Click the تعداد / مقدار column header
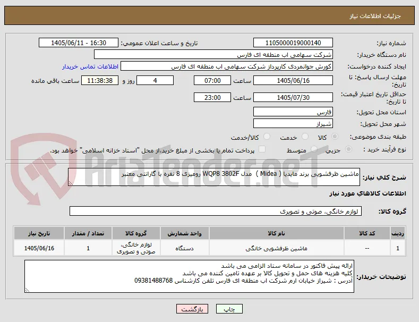The width and height of the screenshot is (419, 322). [88, 233]
